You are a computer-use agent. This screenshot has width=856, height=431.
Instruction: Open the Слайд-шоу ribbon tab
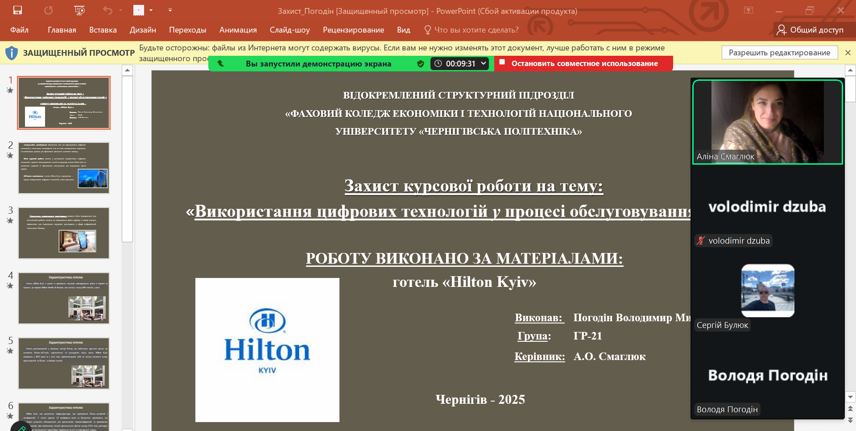pyautogui.click(x=289, y=30)
